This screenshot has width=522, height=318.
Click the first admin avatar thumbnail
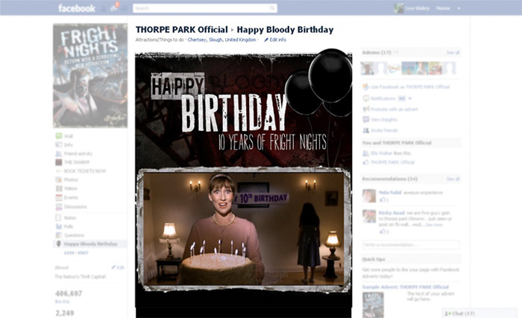click(x=367, y=69)
